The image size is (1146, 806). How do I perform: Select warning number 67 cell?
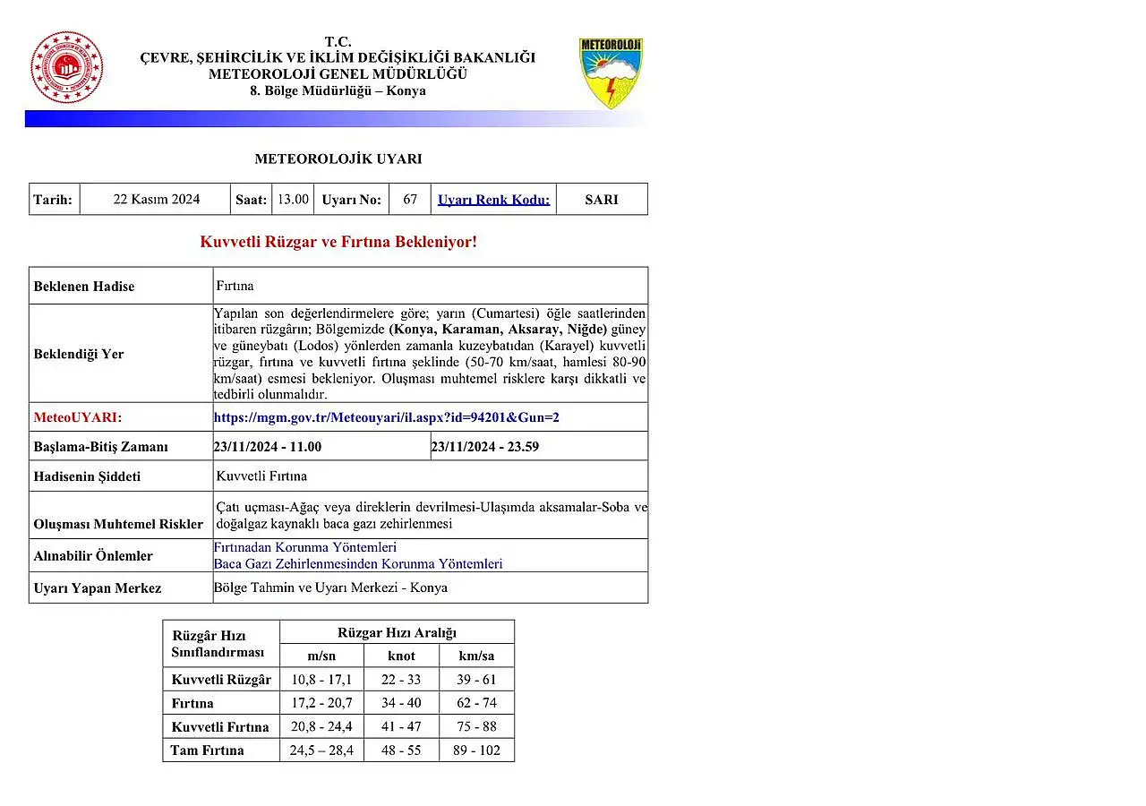pyautogui.click(x=410, y=200)
